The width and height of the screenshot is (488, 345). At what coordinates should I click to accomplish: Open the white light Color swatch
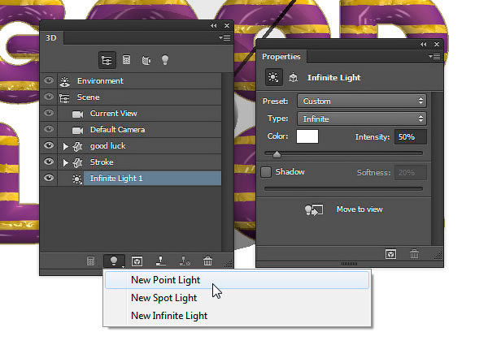(x=307, y=136)
